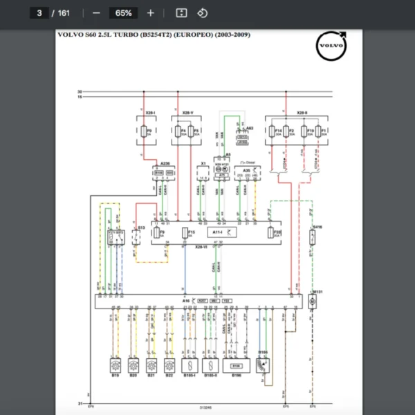Screen dimensions: 415x415
Task: Click the B196 component box
Action: pyautogui.click(x=237, y=365)
